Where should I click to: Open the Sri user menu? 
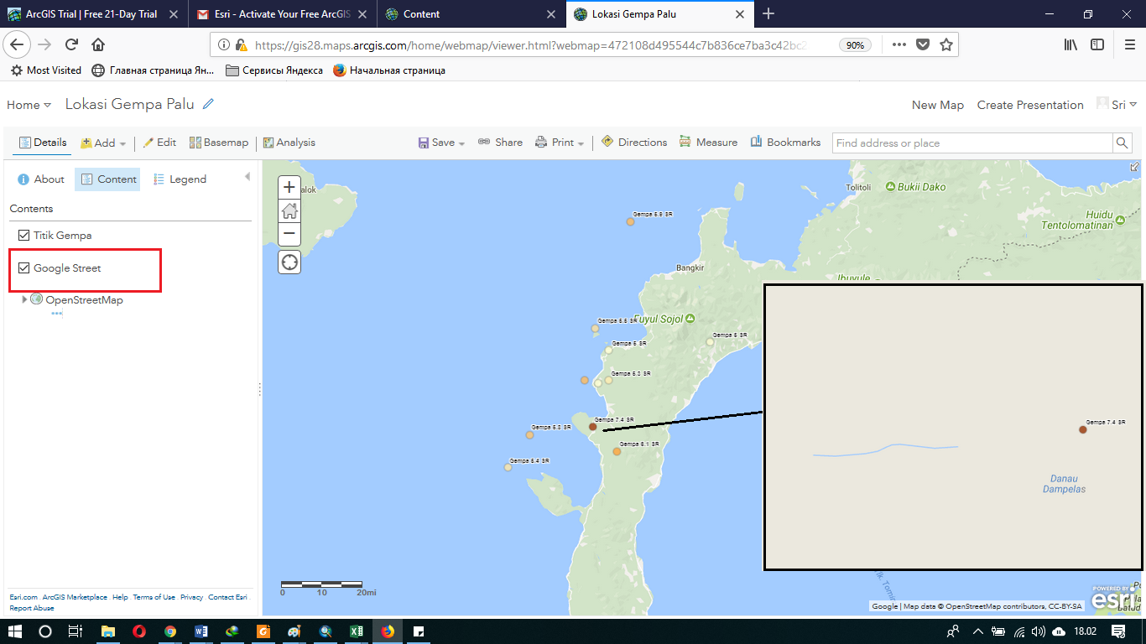coord(1117,105)
